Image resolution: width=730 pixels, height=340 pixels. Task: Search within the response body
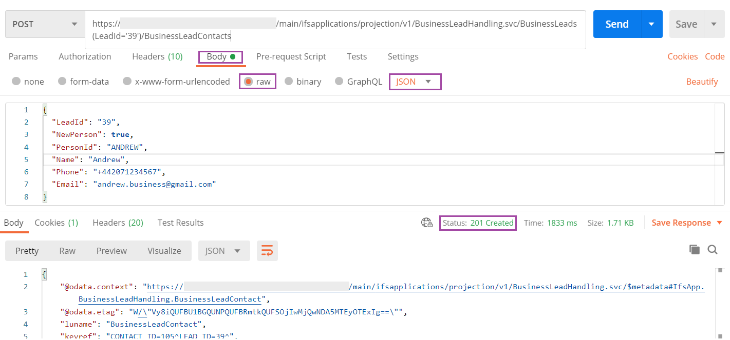pos(713,249)
